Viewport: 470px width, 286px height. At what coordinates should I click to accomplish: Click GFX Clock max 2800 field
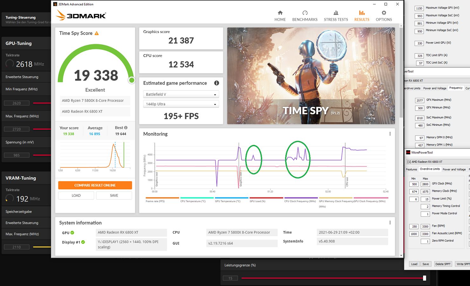(x=425, y=184)
